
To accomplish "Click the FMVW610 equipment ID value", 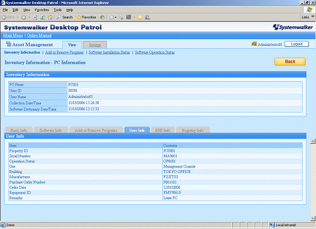I will [172, 193].
